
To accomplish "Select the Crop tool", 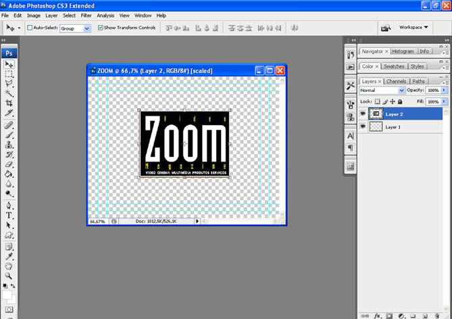I will click(9, 103).
